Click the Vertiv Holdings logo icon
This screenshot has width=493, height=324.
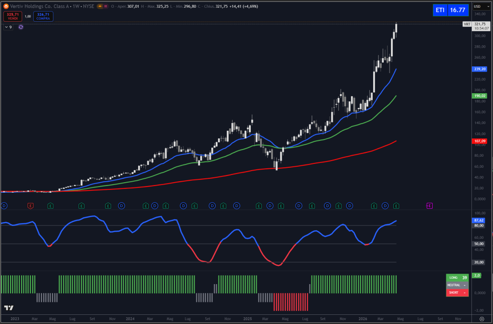pyautogui.click(x=6, y=6)
